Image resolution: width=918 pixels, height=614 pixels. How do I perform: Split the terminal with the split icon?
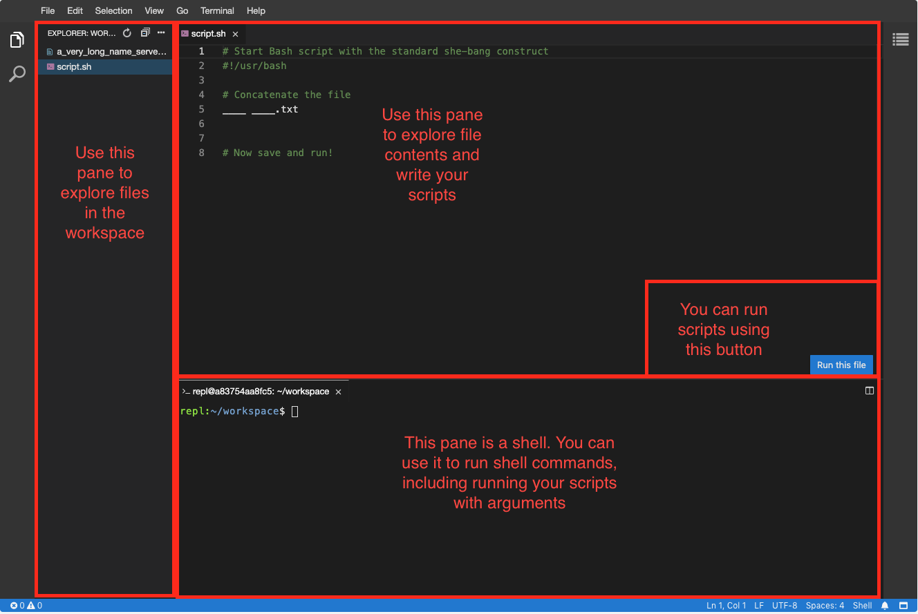(870, 390)
